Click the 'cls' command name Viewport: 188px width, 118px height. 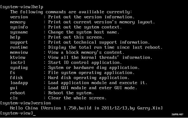pyautogui.click(x=14, y=98)
